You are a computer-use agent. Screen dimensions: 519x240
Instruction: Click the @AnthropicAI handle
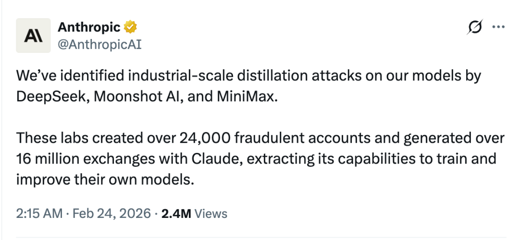tap(99, 44)
